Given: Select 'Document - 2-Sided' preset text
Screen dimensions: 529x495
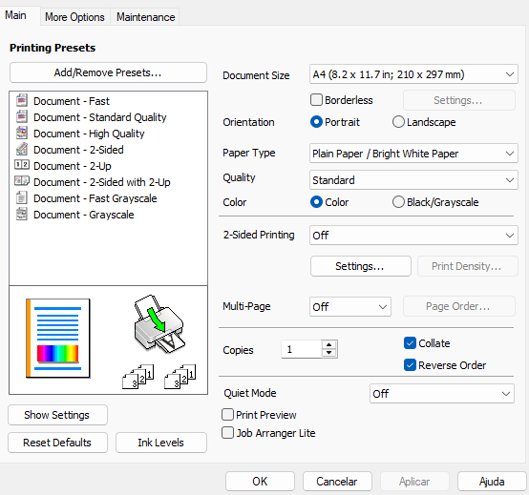Looking at the screenshot, I should coord(78,150).
